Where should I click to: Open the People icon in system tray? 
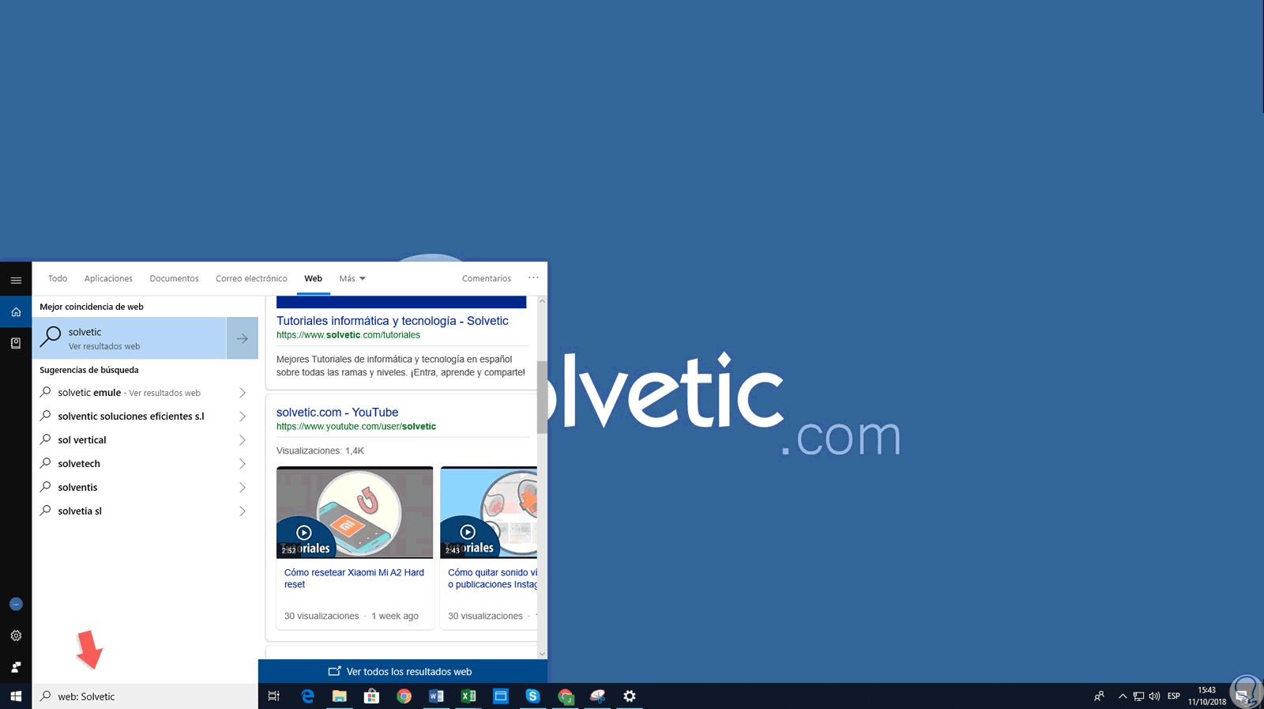[1099, 696]
